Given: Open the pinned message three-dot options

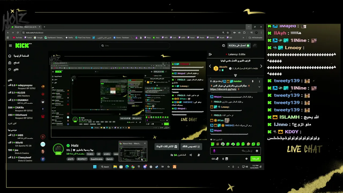Looking at the screenshot, I should point(259,81).
